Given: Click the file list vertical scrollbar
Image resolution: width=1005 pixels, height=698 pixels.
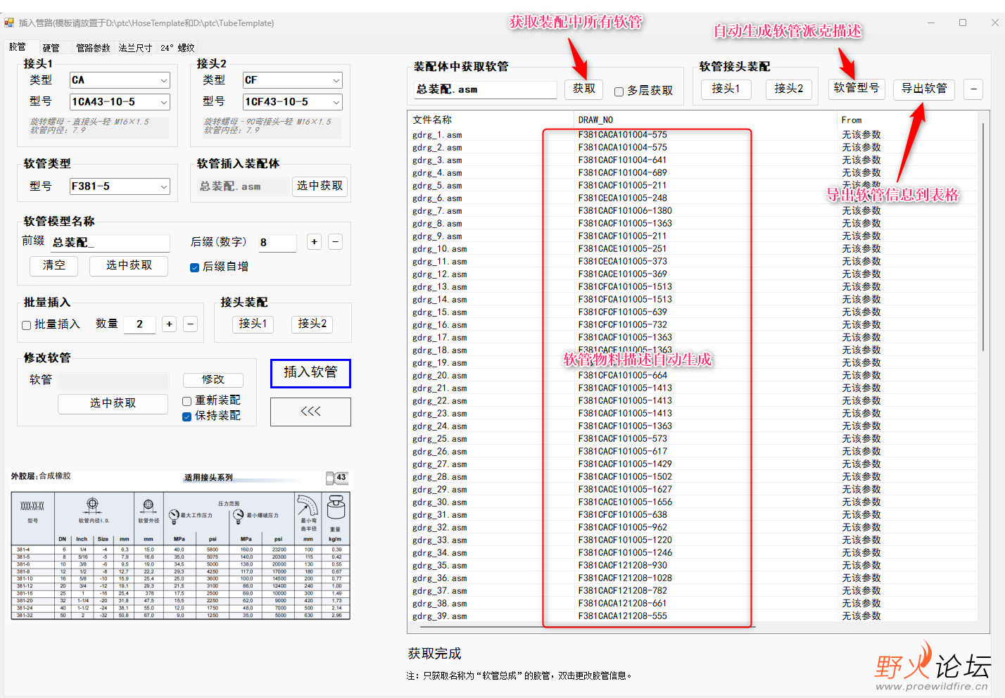Looking at the screenshot, I should click(982, 366).
